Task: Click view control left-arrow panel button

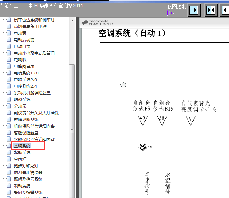Action: pos(225,10)
